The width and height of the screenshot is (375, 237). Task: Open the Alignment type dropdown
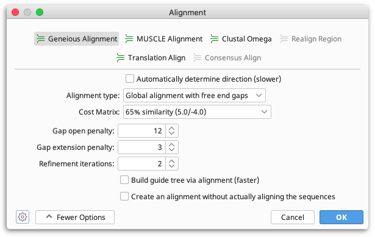194,95
